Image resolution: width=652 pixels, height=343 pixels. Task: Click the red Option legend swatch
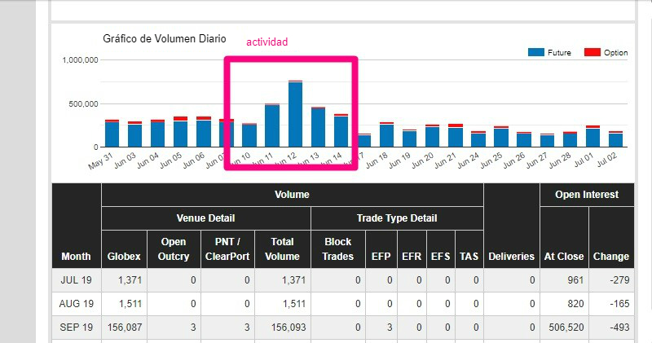593,52
